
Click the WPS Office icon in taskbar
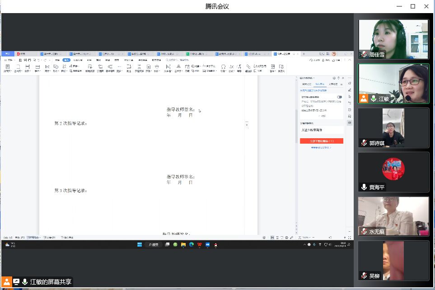click(199, 244)
